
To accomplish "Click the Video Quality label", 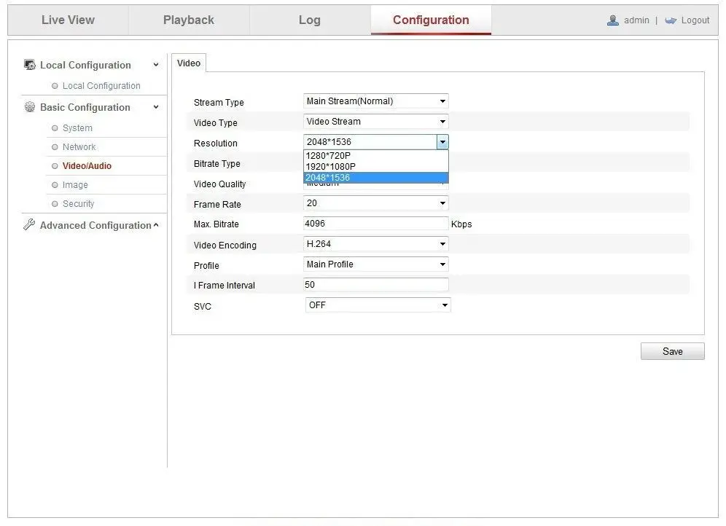I will 219,184.
